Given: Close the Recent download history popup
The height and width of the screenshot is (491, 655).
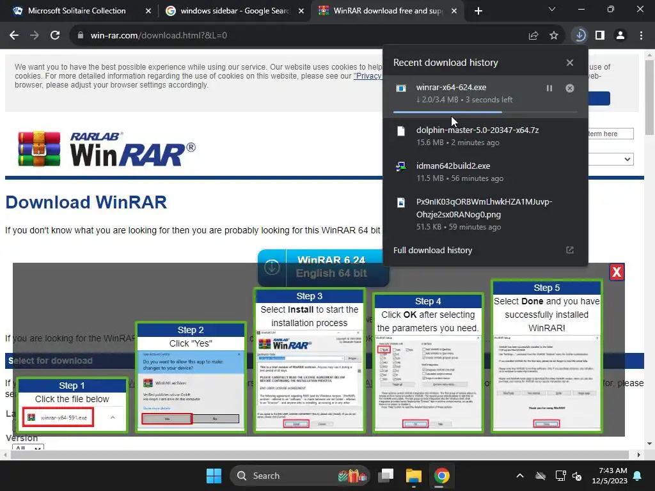Looking at the screenshot, I should tap(570, 63).
